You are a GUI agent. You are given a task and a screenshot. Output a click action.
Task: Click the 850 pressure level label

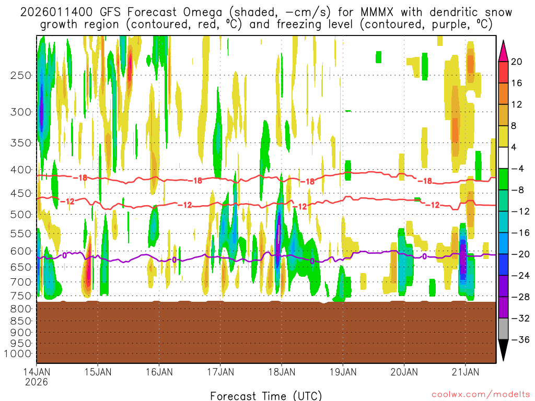click(21, 321)
